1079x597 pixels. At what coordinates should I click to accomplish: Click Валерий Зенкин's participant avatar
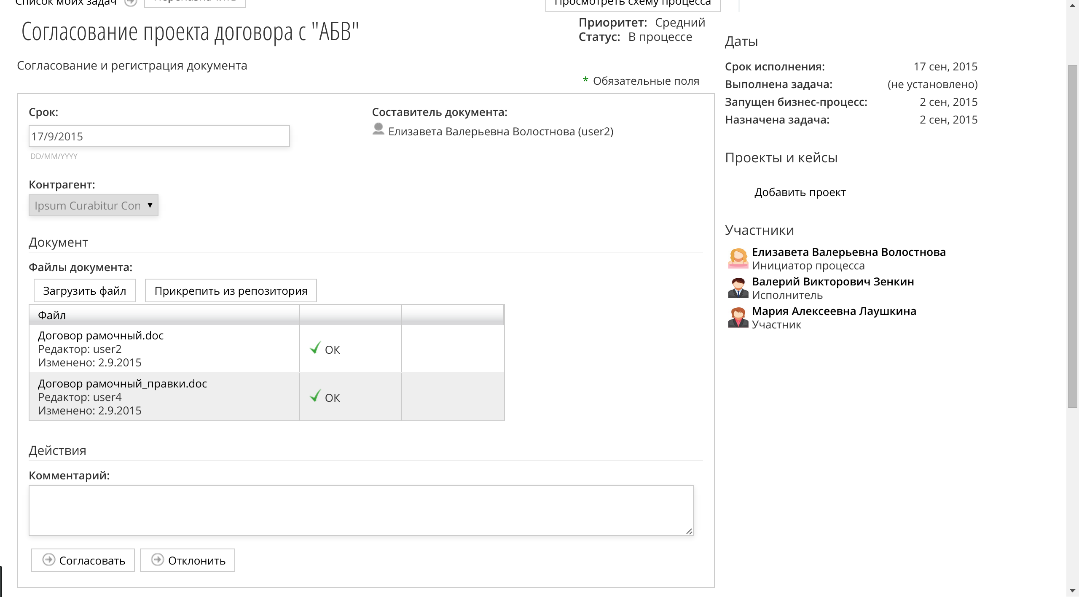point(738,288)
